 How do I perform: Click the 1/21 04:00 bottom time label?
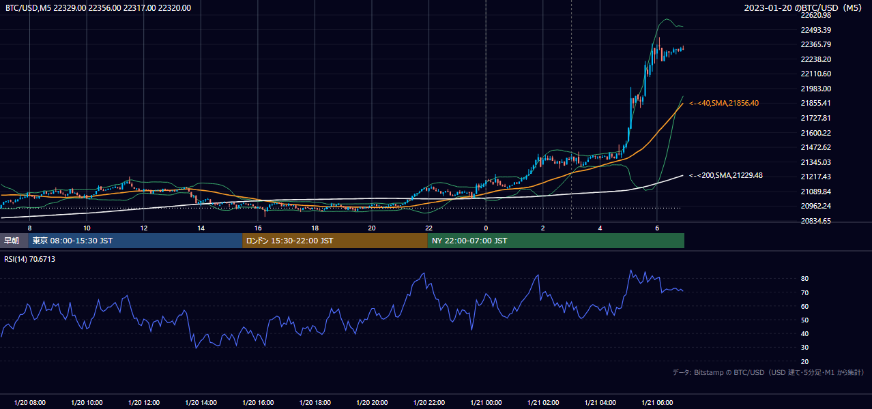(600, 403)
